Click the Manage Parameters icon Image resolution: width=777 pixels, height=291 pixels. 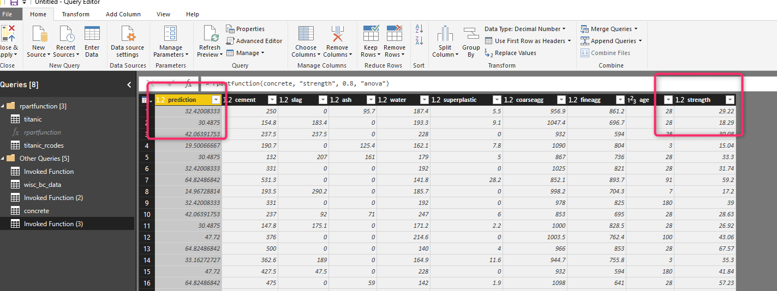170,33
